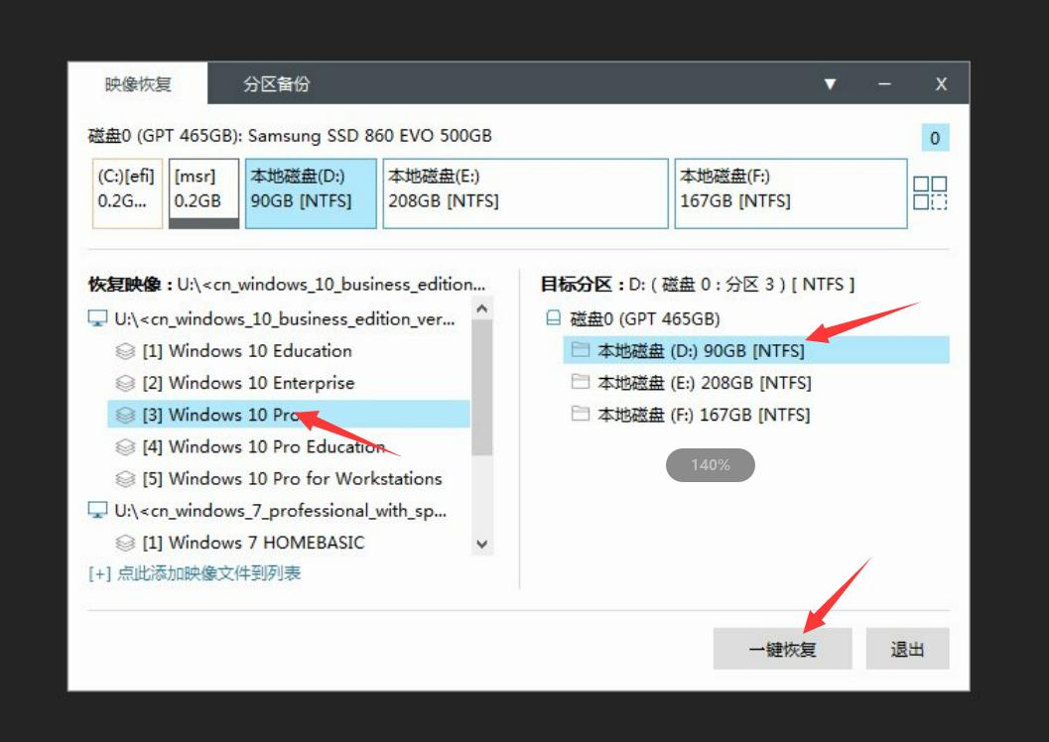Image resolution: width=1049 pixels, height=742 pixels.
Task: Click the partition layout grid icon
Action: [x=930, y=192]
